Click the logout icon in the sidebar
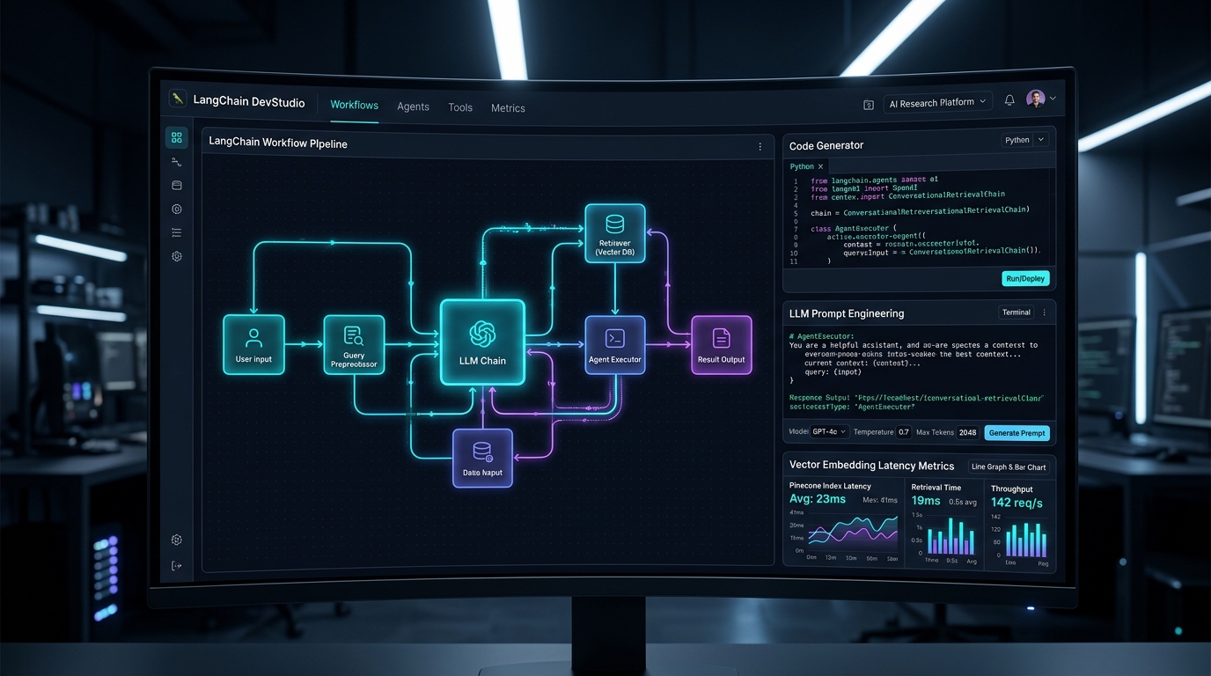Screen dimensions: 1211x676 point(177,565)
